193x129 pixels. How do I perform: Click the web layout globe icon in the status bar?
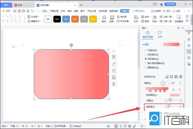point(129,126)
